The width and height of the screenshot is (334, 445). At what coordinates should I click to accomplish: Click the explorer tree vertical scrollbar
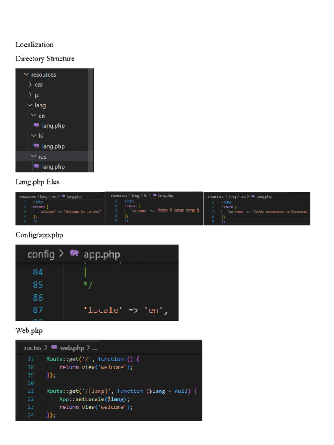91,120
